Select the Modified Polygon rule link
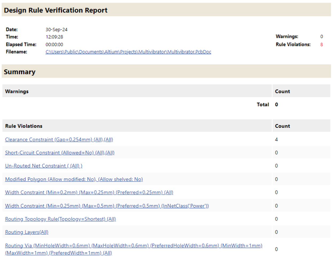Screen dimensions: 333x257 [x=74, y=179]
